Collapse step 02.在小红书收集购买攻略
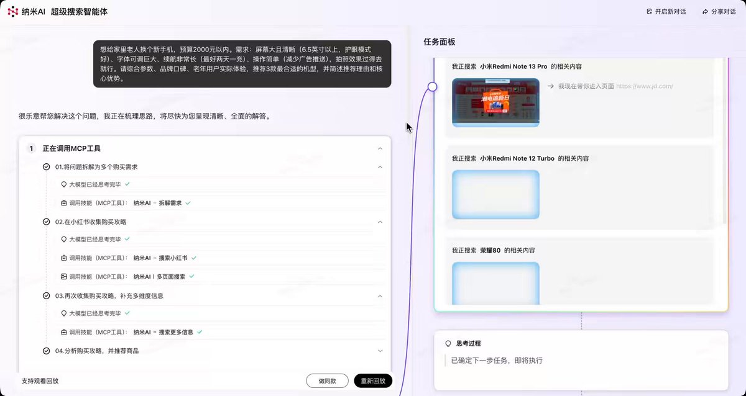The height and width of the screenshot is (396, 746). tap(380, 222)
